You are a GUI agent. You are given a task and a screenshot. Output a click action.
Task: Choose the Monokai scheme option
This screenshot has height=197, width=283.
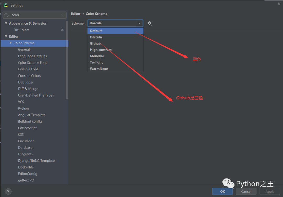(x=115, y=56)
